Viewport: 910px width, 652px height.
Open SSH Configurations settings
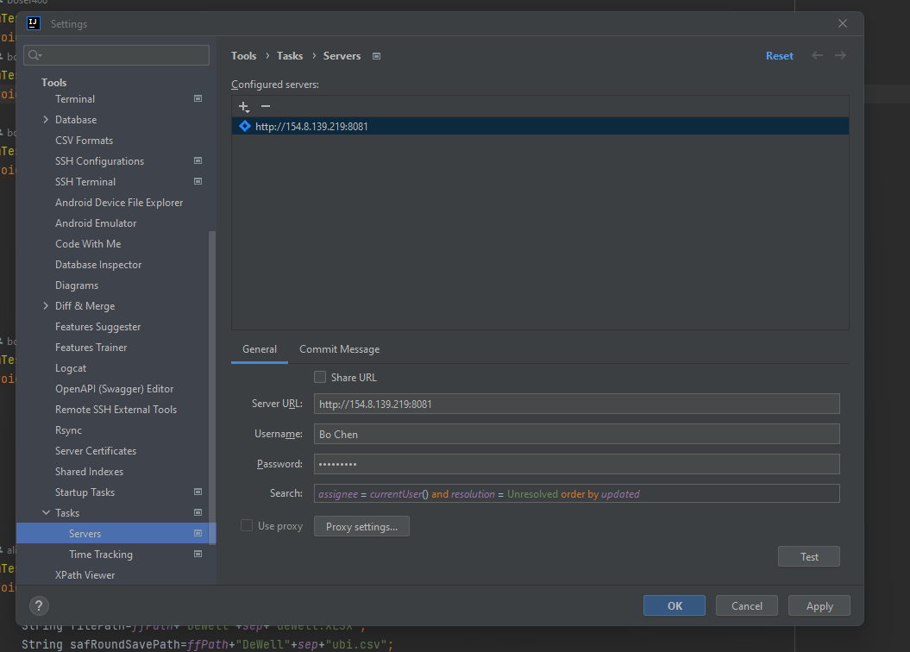click(99, 161)
